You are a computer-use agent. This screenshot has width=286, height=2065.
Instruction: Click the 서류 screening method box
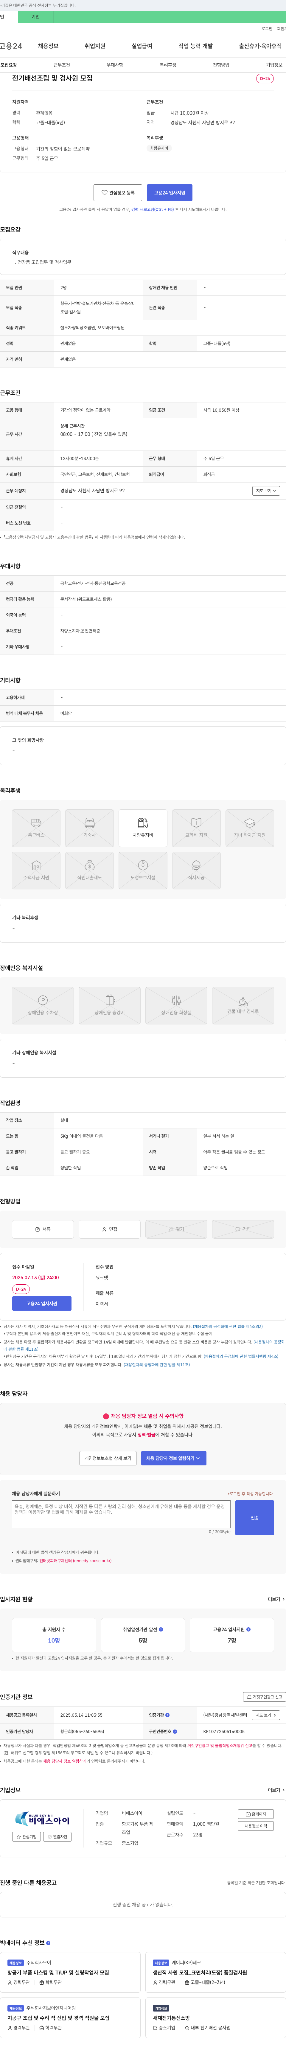43,1229
